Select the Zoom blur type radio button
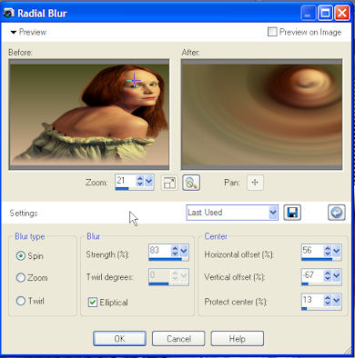Image resolution: width=355 pixels, height=358 pixels. pos(20,277)
